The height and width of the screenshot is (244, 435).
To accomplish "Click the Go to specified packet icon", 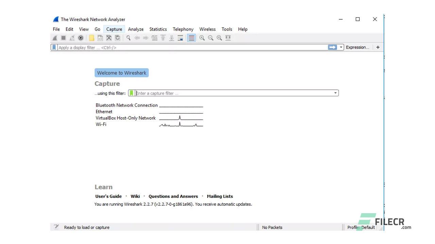I will click(154, 38).
